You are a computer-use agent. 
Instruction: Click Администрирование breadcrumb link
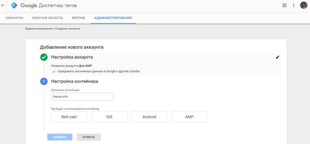(39, 29)
